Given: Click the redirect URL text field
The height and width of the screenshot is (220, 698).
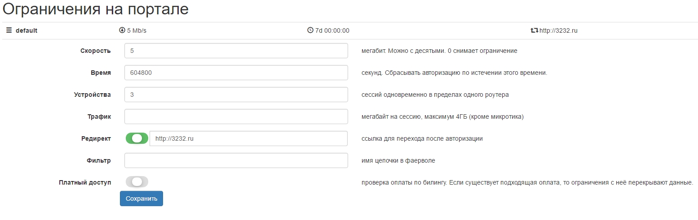Looking at the screenshot, I should pos(249,138).
